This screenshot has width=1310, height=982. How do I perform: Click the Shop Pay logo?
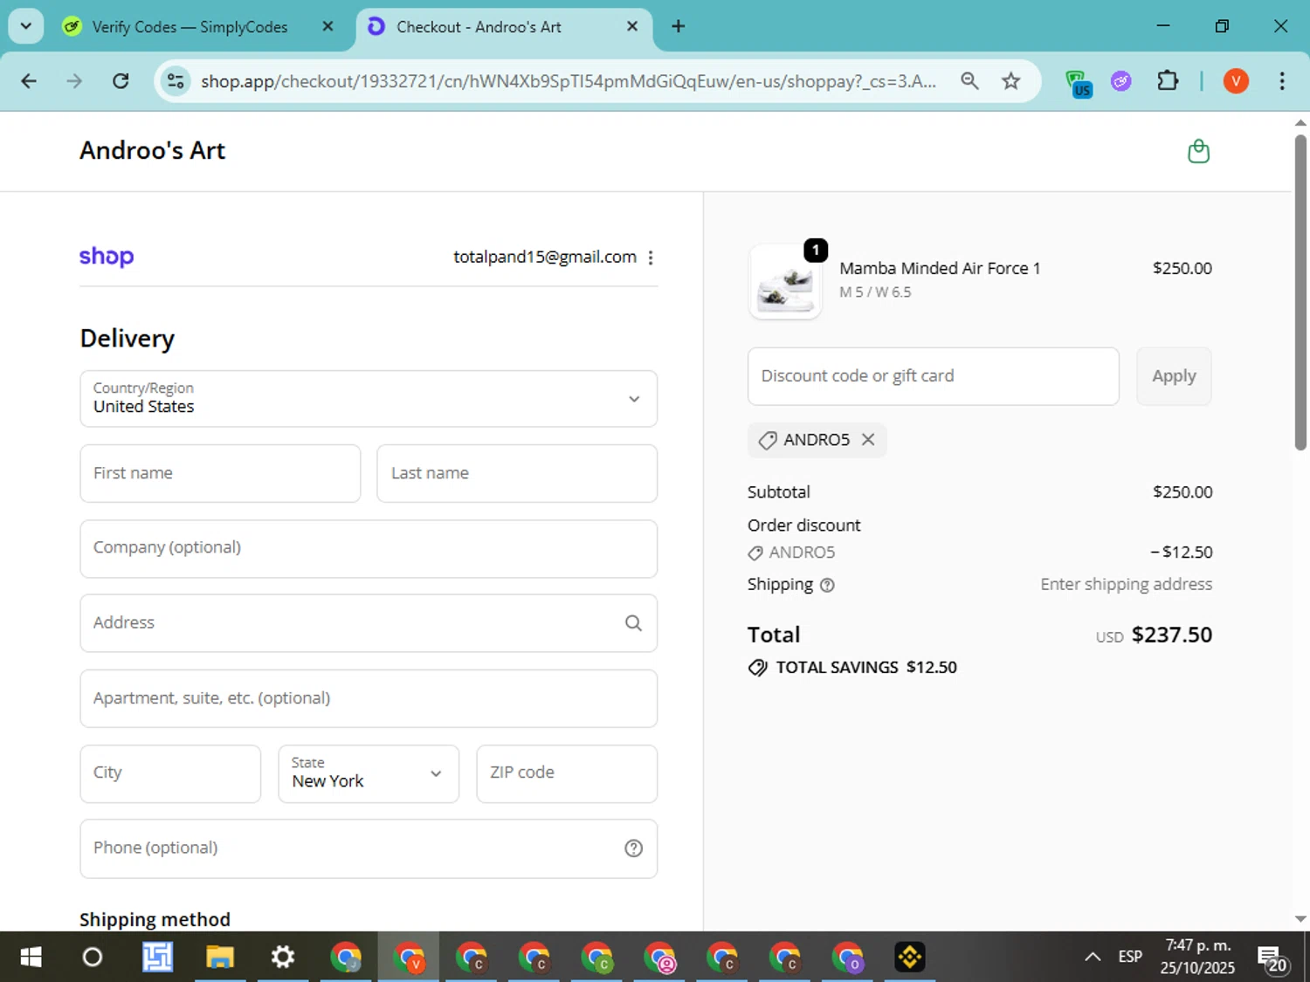(107, 257)
